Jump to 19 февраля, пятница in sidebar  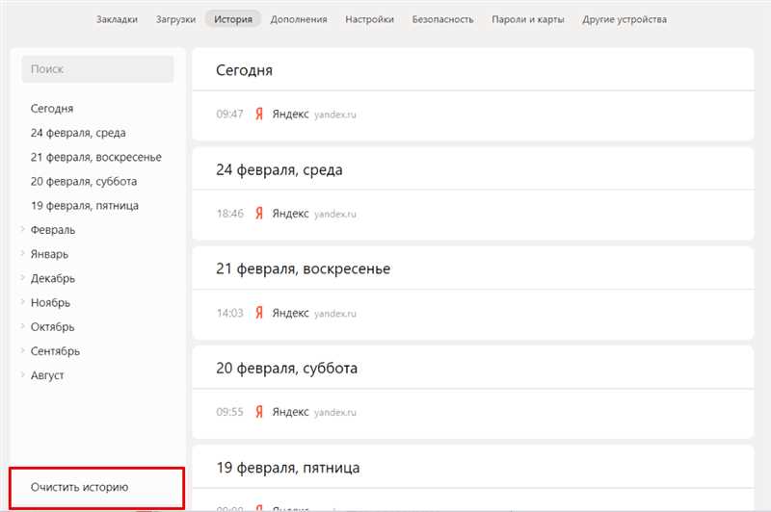pyautogui.click(x=84, y=206)
